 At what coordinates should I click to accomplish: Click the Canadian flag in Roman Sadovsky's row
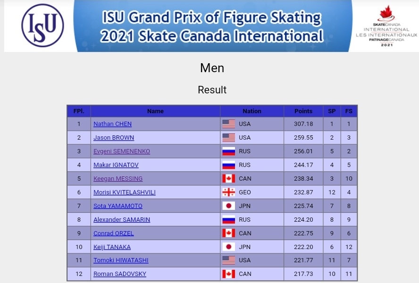(229, 274)
